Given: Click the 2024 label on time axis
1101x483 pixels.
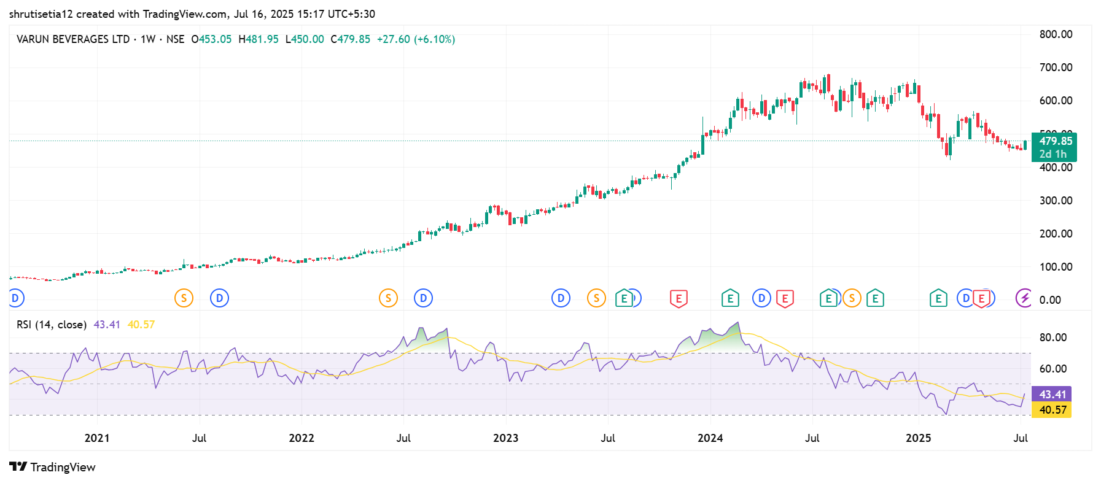Looking at the screenshot, I should click(x=710, y=438).
